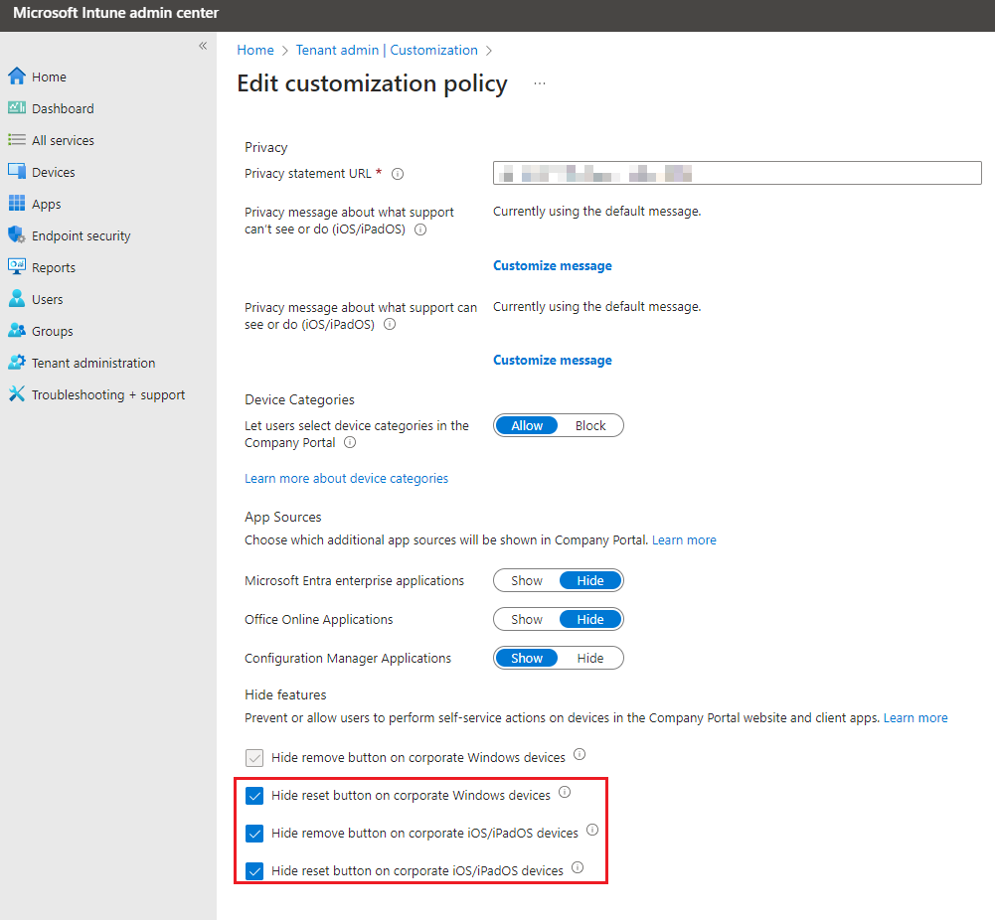Collapse the navigation sidebar
The height and width of the screenshot is (920, 995).
(x=203, y=46)
